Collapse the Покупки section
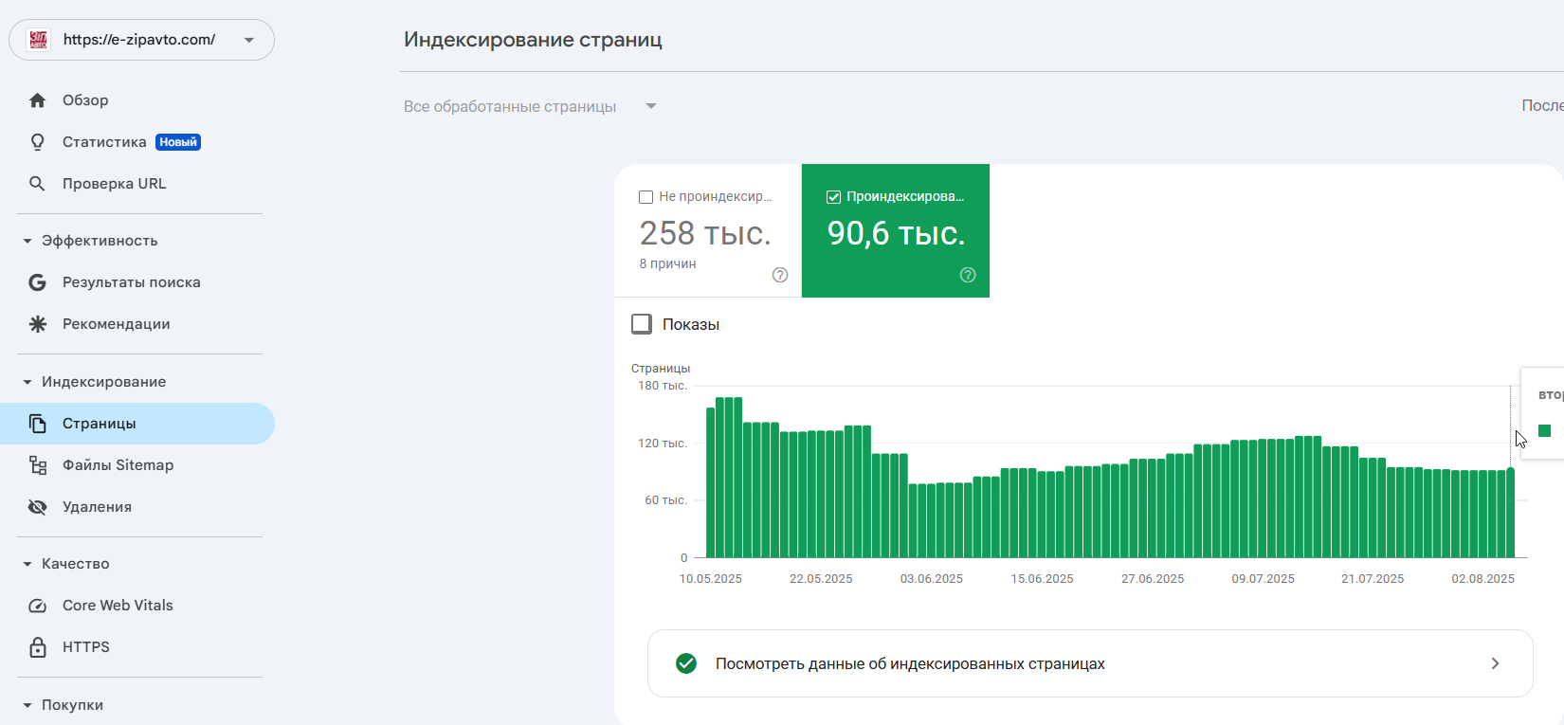 27,705
